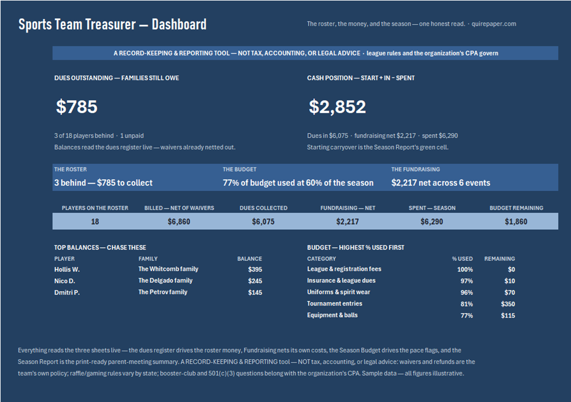
Task: Select the record-keeping disclaimer banner
Action: (305, 53)
